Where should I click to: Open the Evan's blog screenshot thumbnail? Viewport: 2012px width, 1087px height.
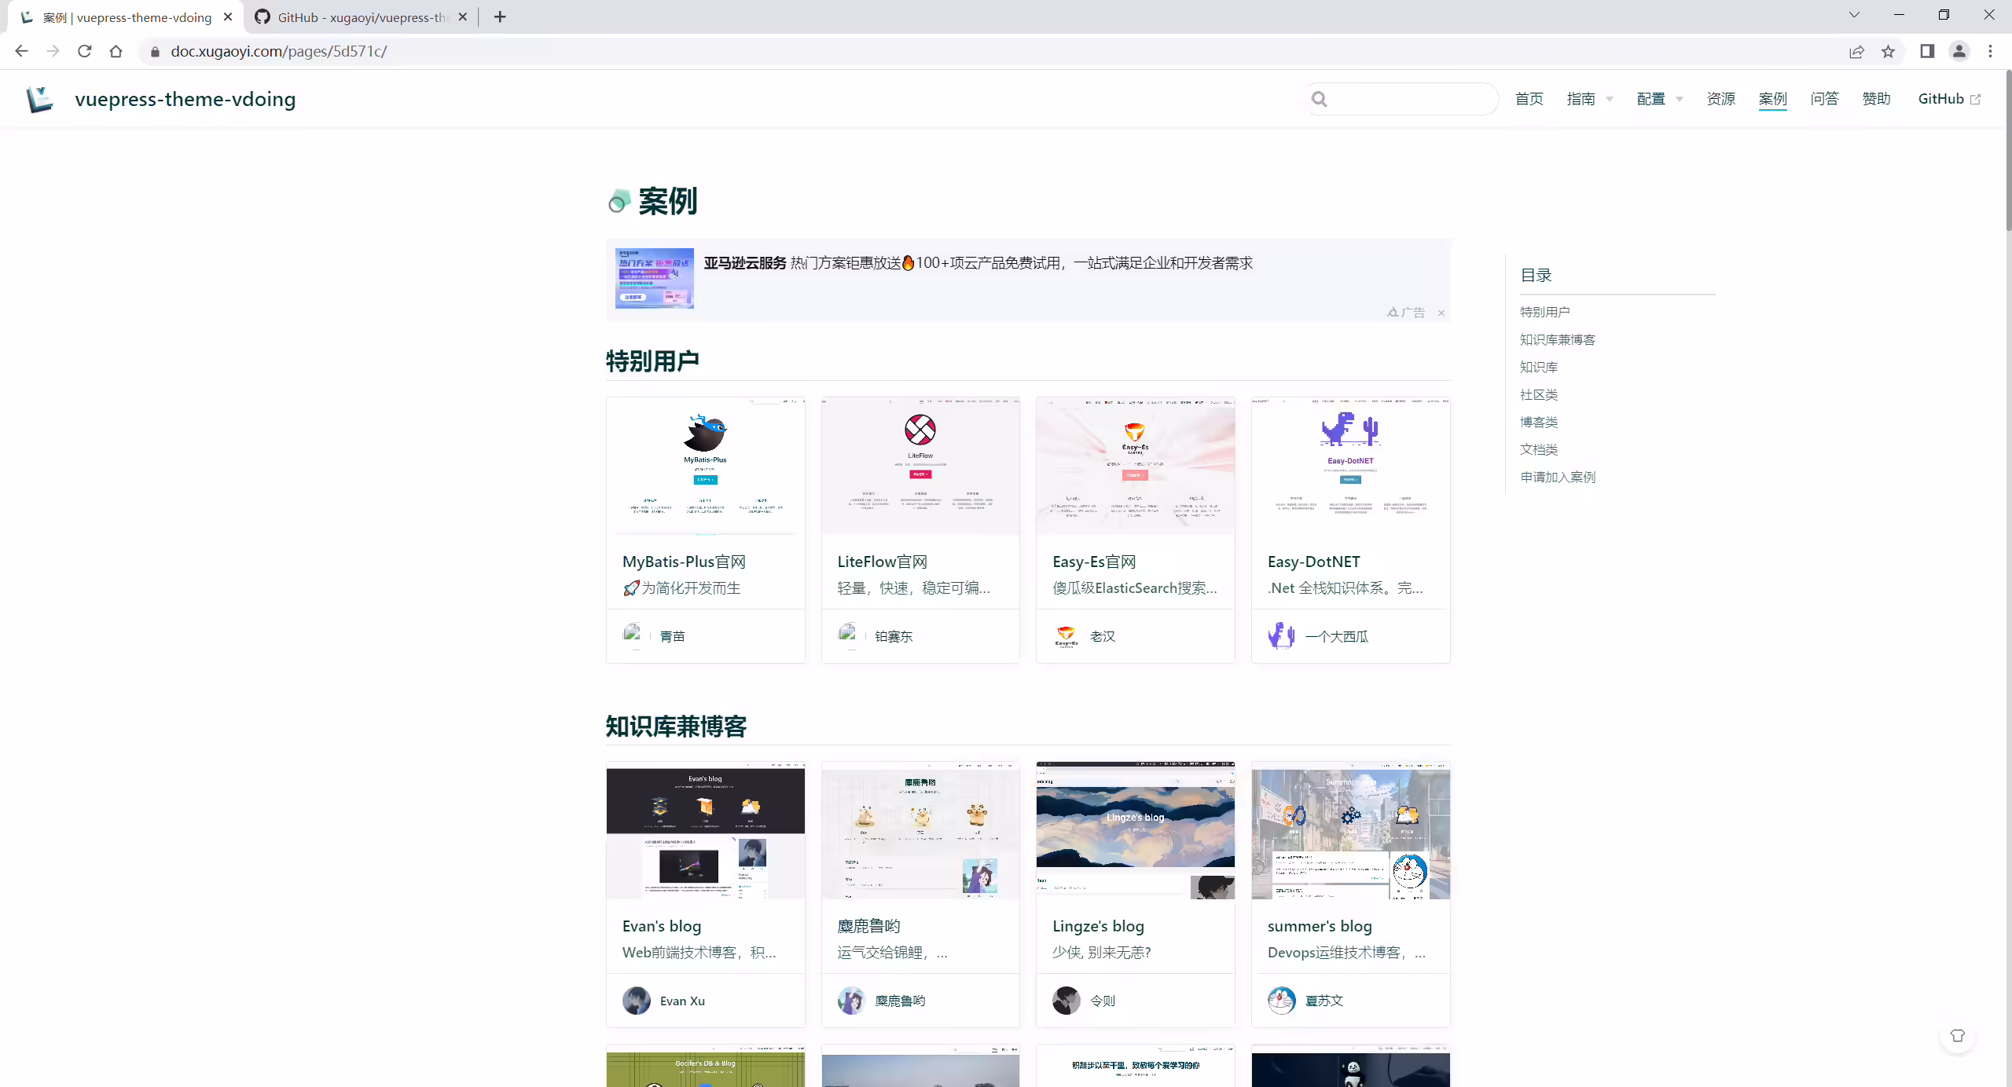click(706, 830)
